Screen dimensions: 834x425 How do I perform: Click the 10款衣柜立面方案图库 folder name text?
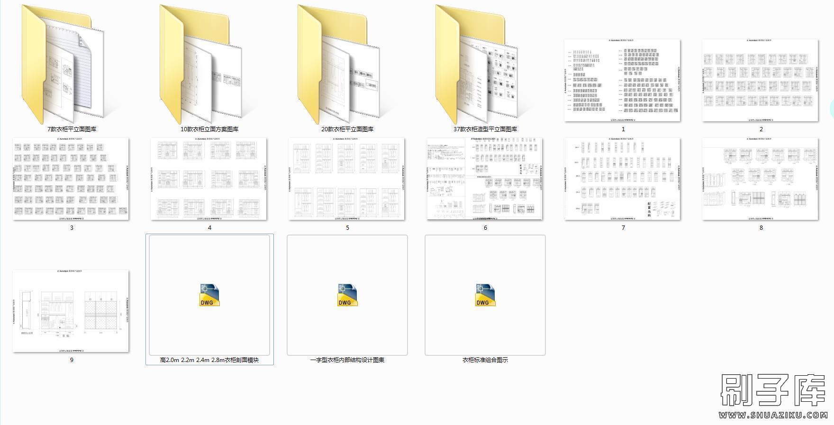[x=209, y=129]
